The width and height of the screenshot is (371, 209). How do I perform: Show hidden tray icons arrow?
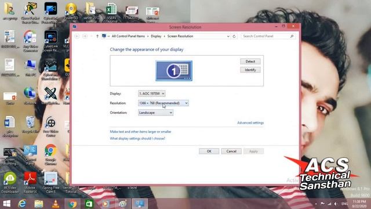[316, 204]
